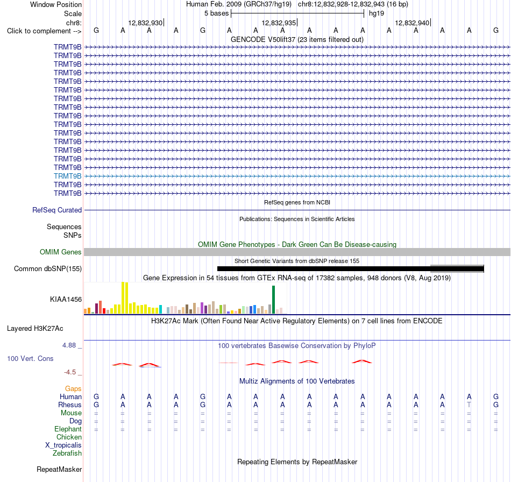Image resolution: width=511 pixels, height=482 pixels.
Task: Click the Human alignment row label
Action: (70, 396)
